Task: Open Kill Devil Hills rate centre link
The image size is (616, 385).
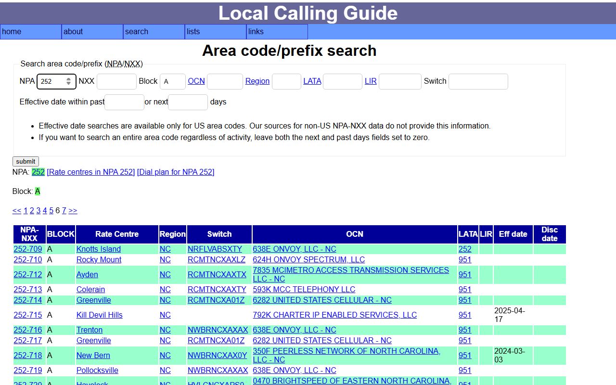Action: pyautogui.click(x=100, y=315)
